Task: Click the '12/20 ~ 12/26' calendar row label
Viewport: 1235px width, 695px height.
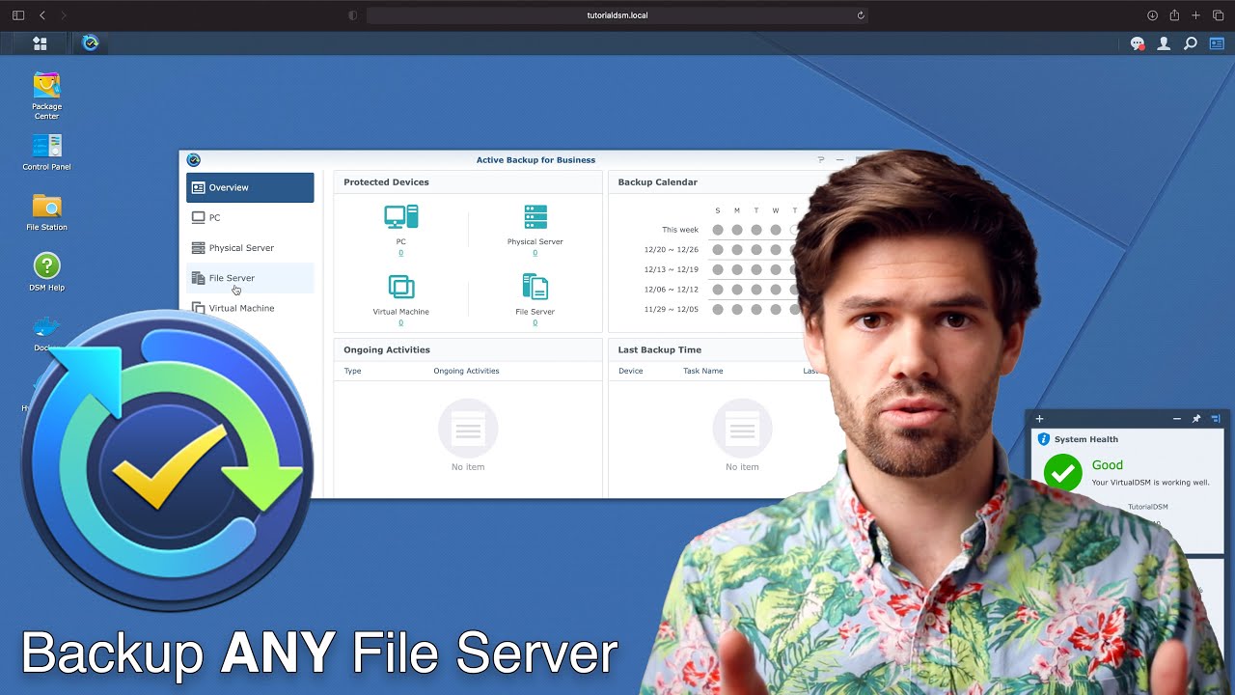Action: (x=672, y=250)
